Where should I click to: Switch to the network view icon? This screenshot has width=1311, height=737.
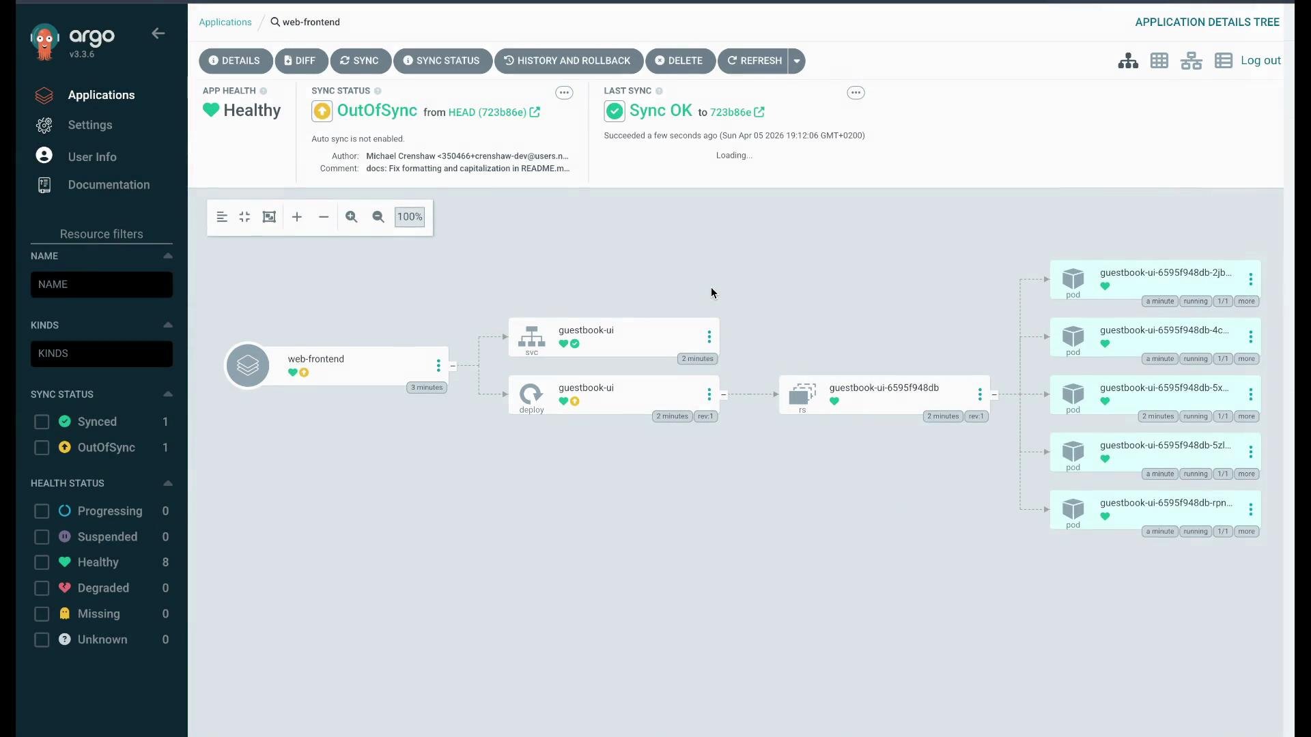pos(1192,61)
